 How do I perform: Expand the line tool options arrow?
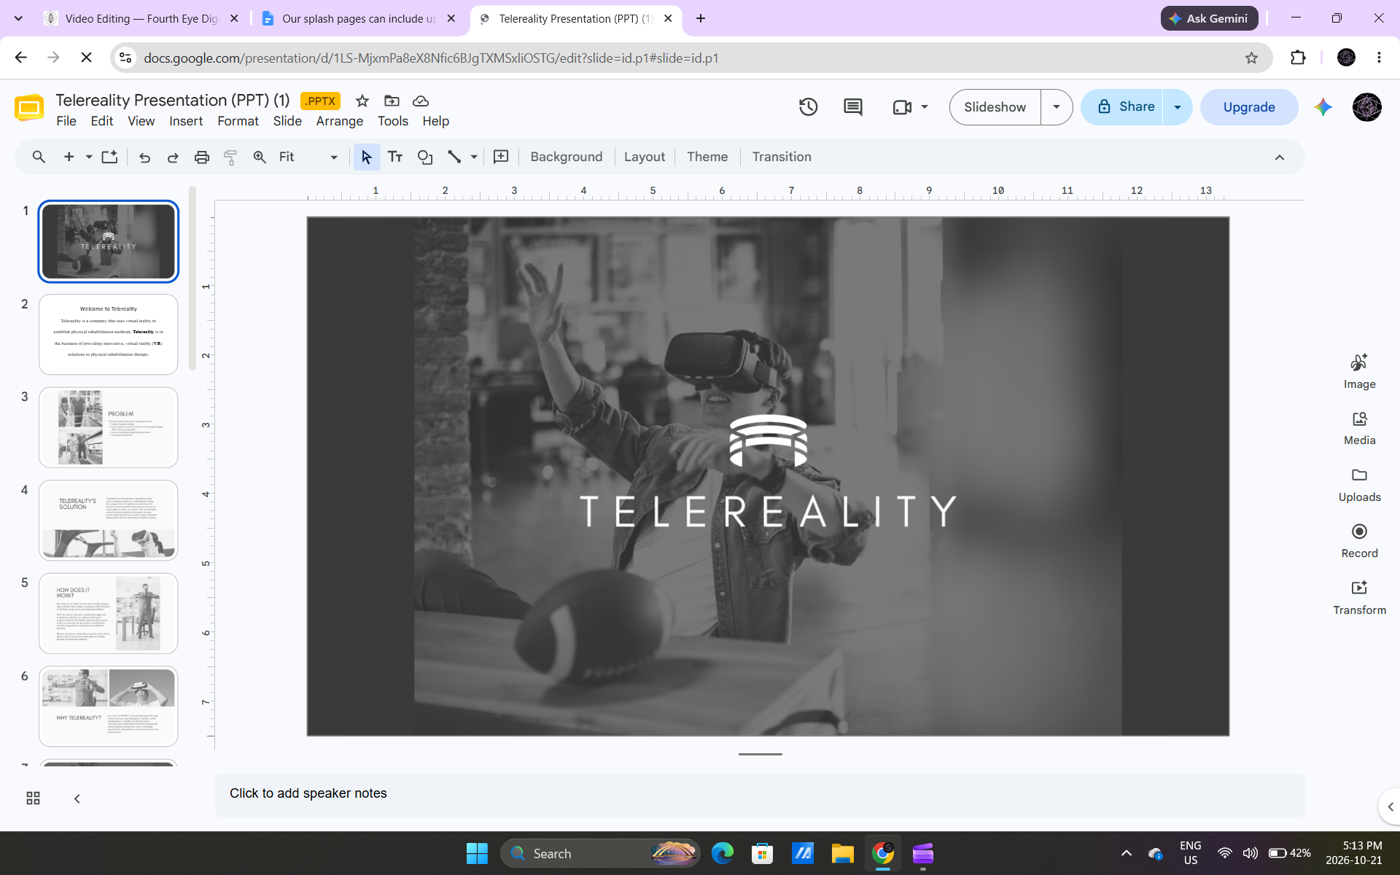click(474, 157)
